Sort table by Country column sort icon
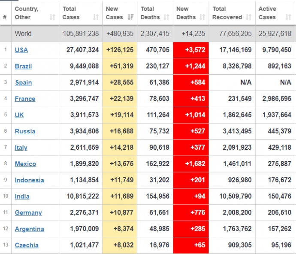 [x=52, y=17]
